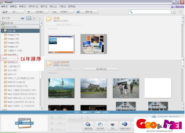Open the 20051211 folder with (3) photos

(x=14, y=82)
